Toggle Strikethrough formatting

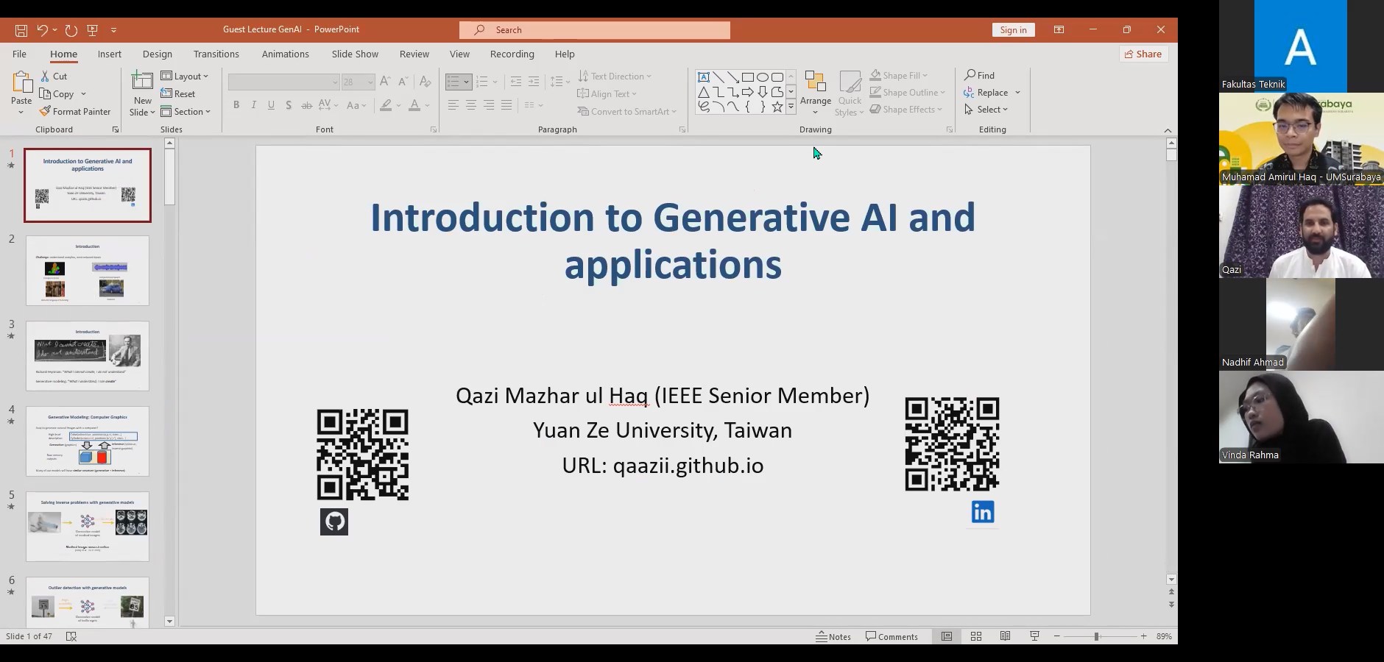point(307,105)
